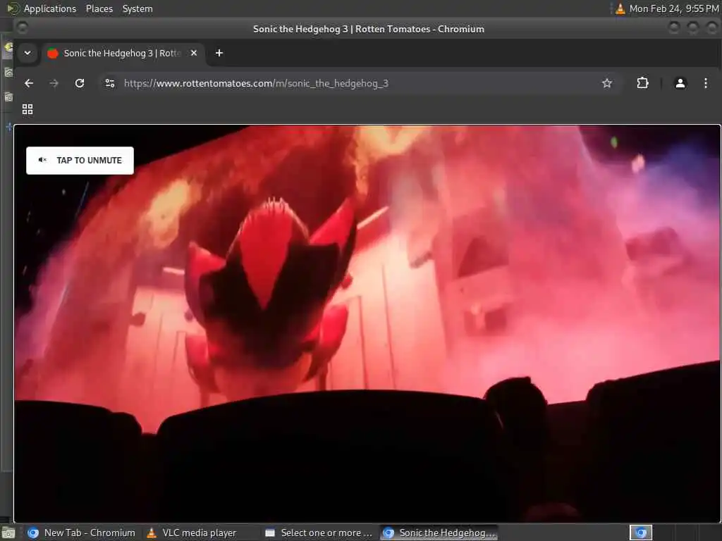Select the Sonic the Hedgehog 3 tab
This screenshot has width=722, height=541.
(123, 54)
